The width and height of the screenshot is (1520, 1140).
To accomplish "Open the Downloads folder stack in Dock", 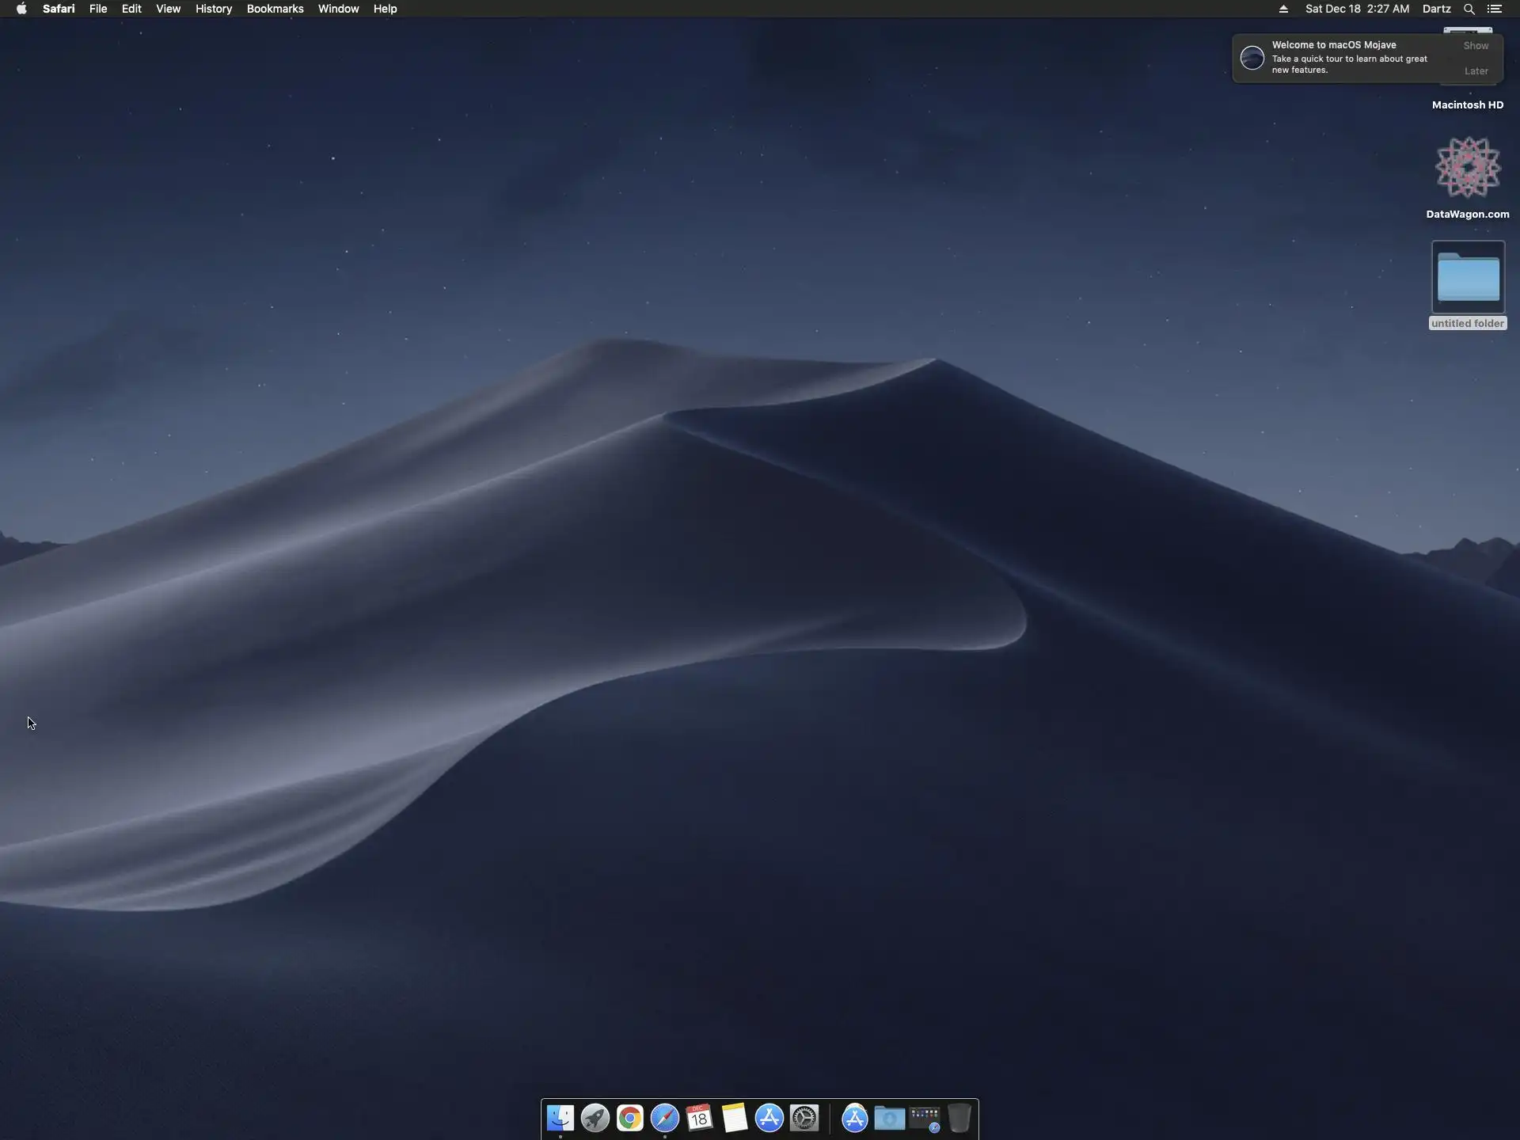I will [890, 1118].
